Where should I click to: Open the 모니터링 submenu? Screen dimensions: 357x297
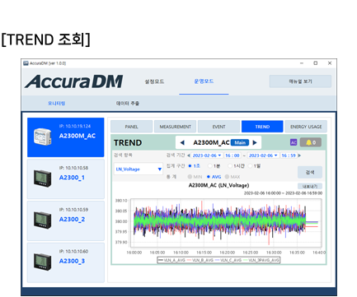56,104
